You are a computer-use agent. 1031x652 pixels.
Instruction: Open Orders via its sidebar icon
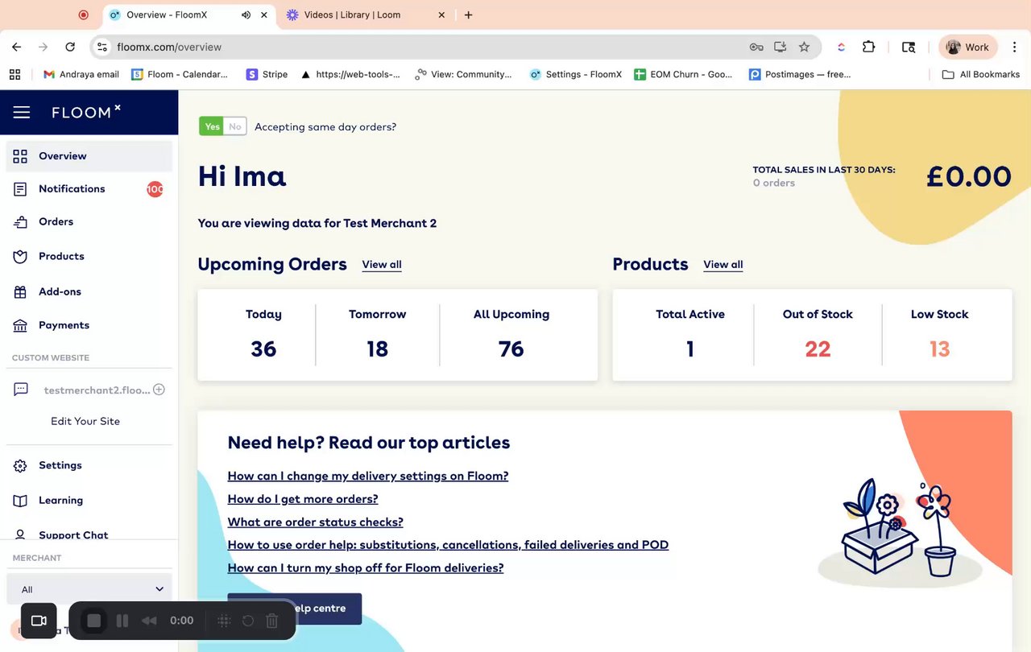21,222
